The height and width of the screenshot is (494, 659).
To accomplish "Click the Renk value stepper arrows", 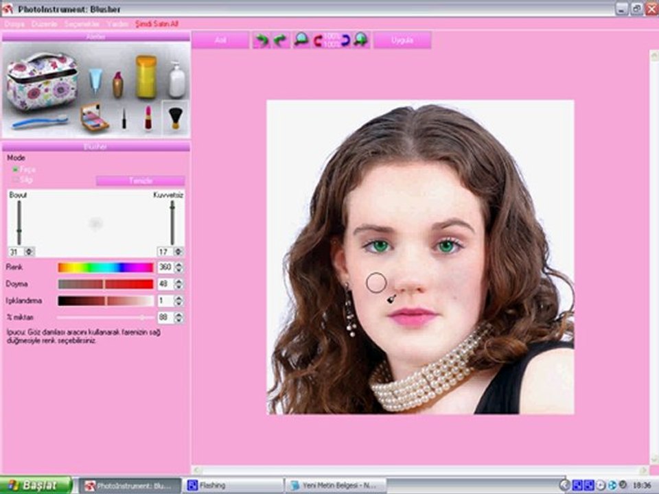I will [x=178, y=267].
